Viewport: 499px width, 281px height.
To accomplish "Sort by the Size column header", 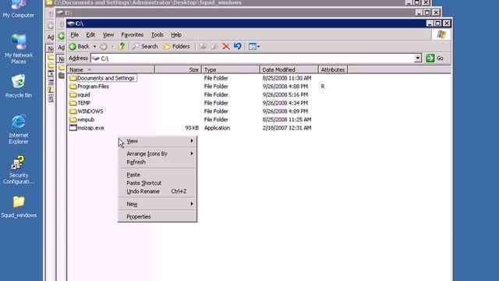I will (x=179, y=69).
